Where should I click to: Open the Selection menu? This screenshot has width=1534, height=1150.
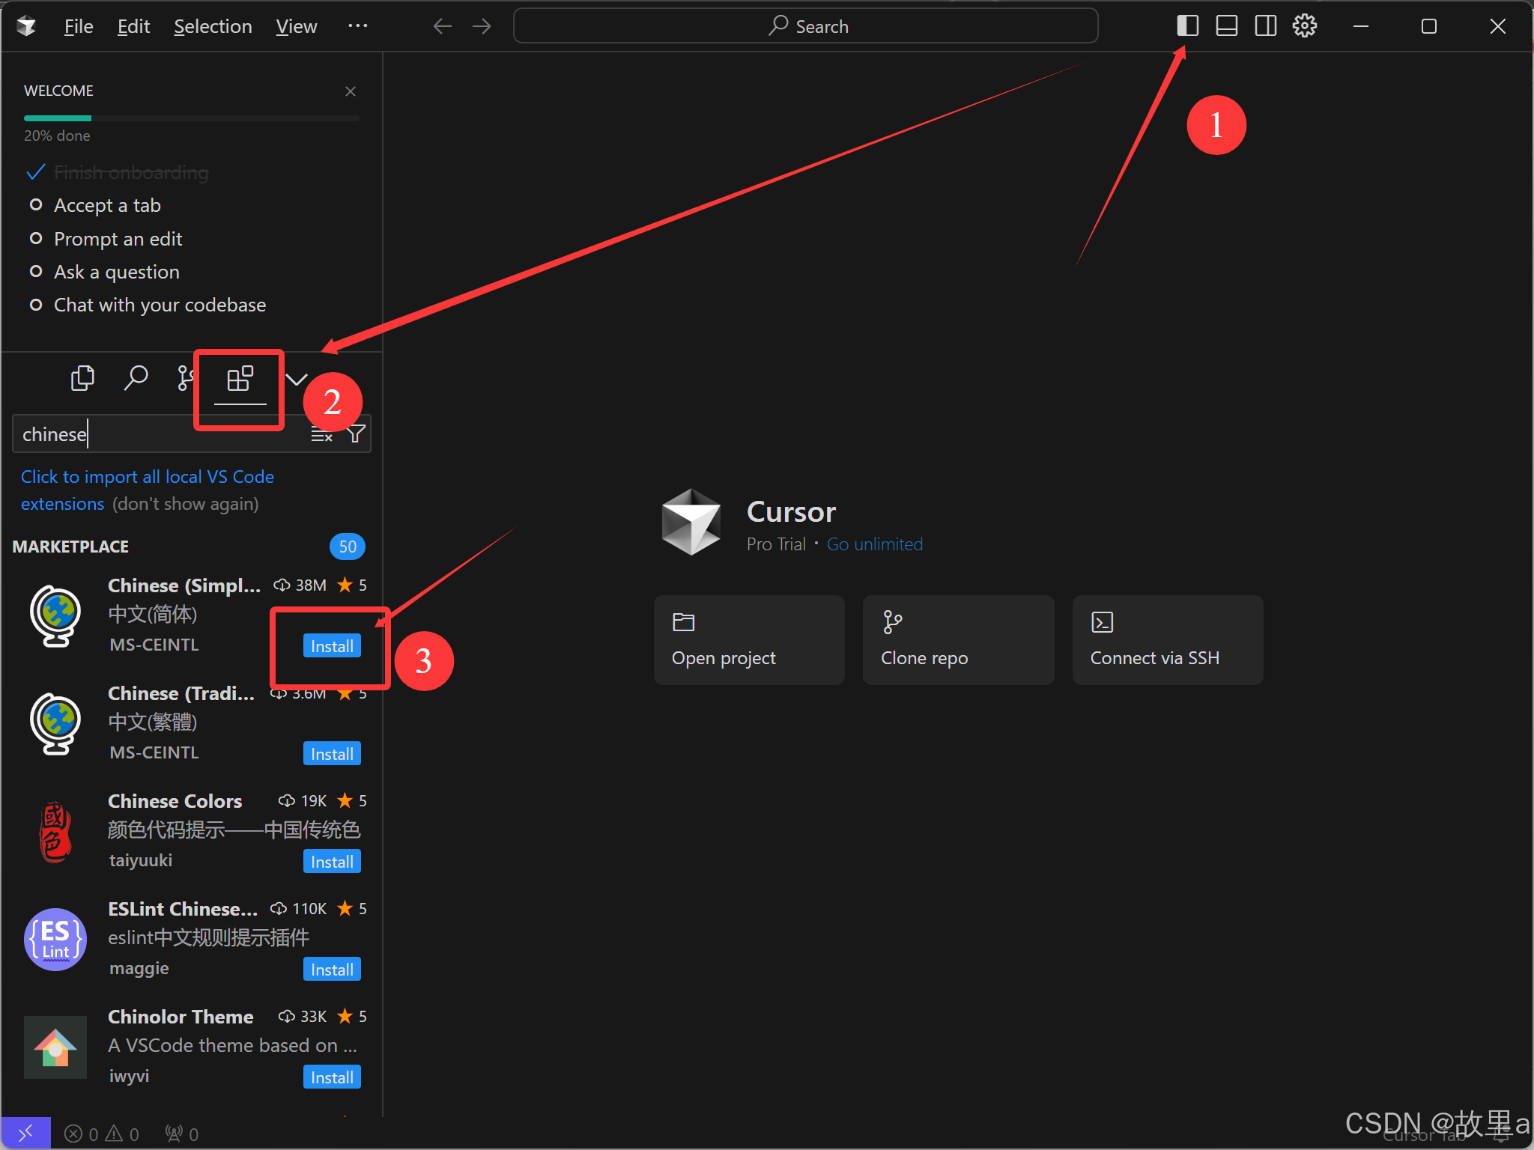point(213,27)
